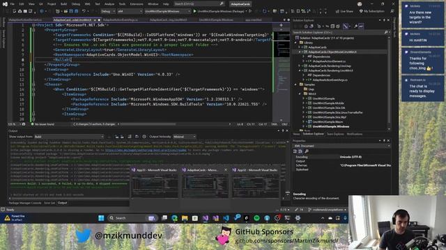The height and width of the screenshot is (250, 446).
Task: Click the Clear All icon in Output toolbar
Action: click(x=130, y=137)
